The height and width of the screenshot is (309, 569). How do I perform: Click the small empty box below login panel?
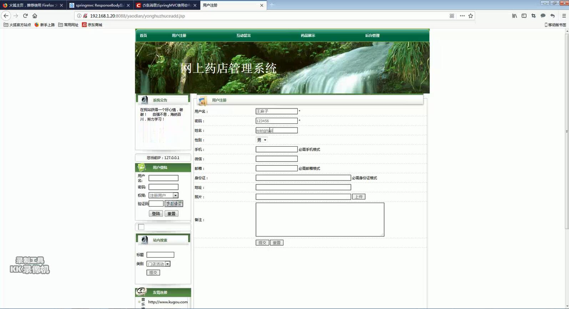[x=141, y=227]
